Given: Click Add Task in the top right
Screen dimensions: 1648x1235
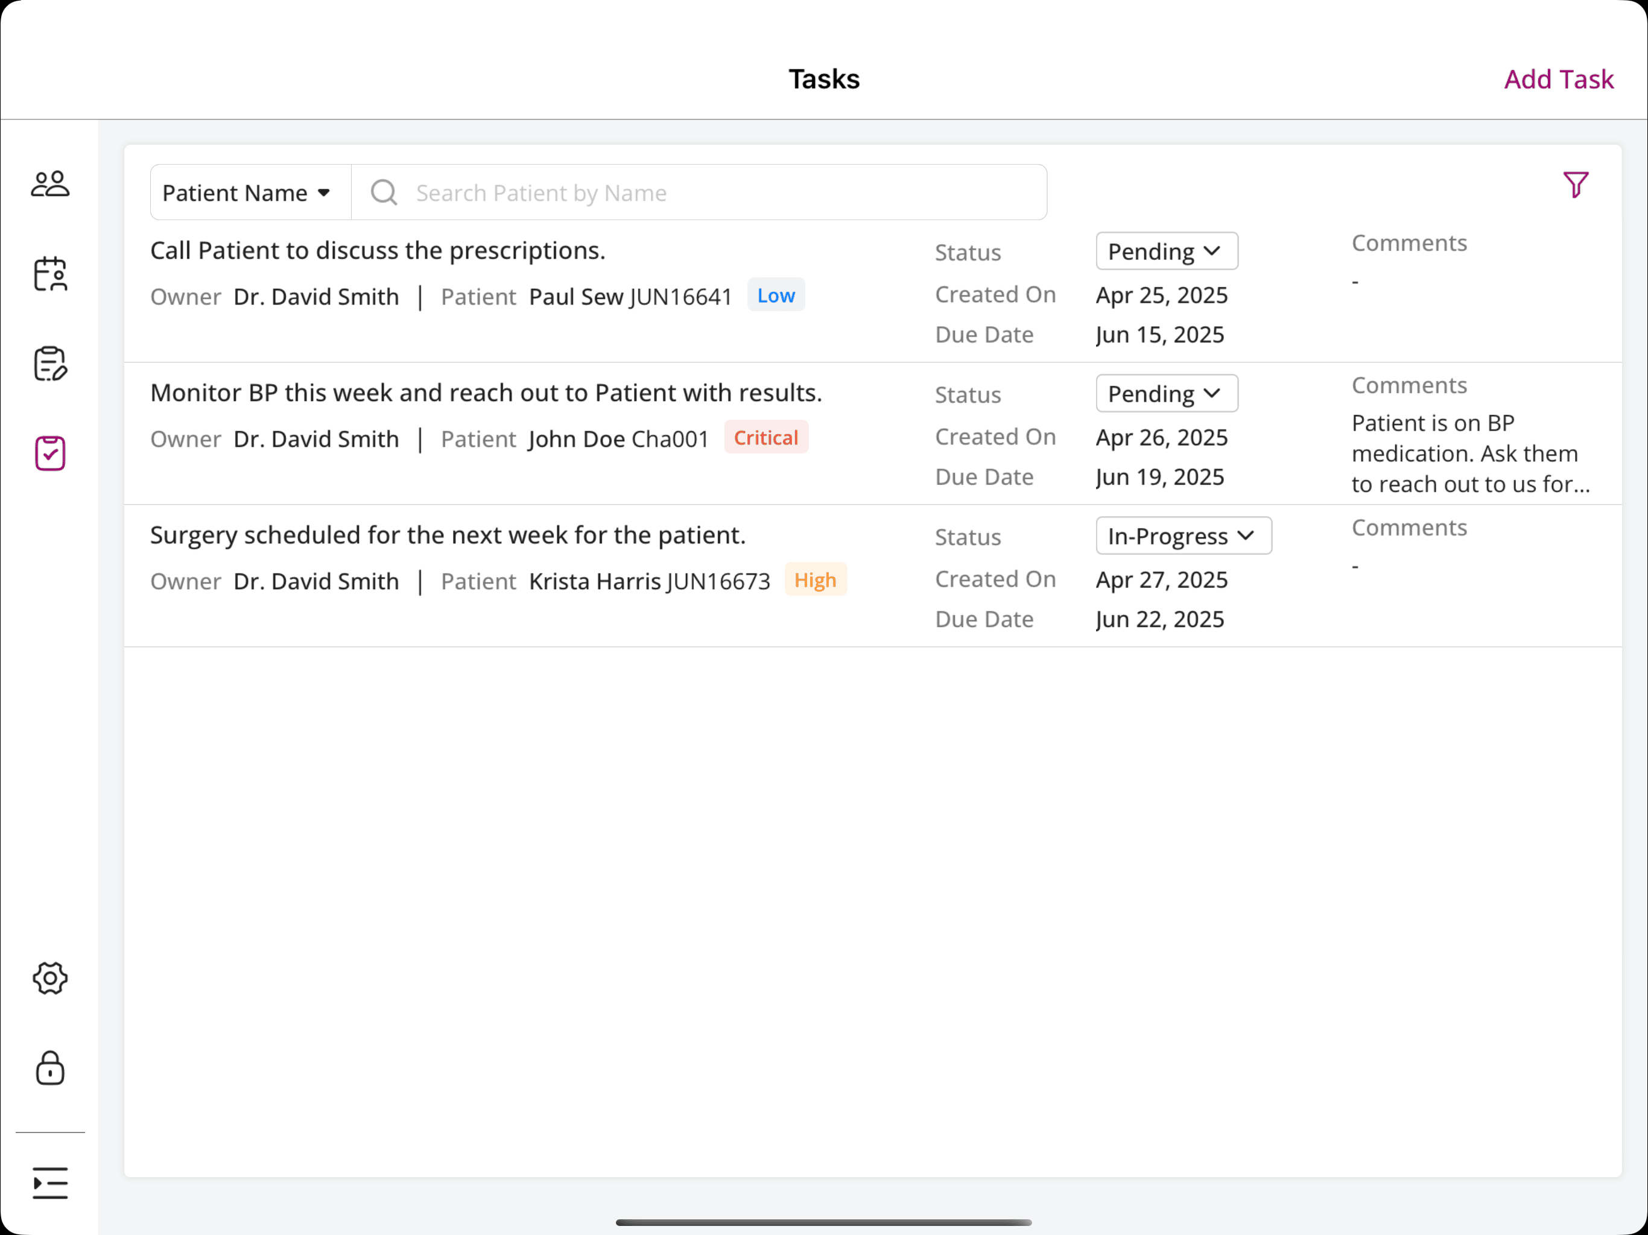Looking at the screenshot, I should click(x=1559, y=79).
